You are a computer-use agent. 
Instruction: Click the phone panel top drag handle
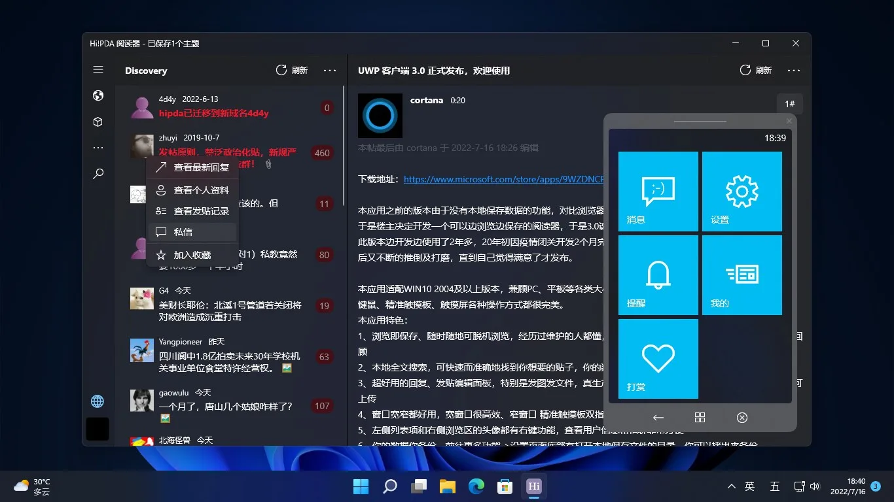pyautogui.click(x=700, y=122)
